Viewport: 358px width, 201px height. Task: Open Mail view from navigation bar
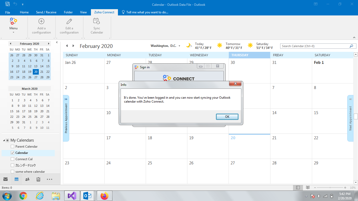tap(6, 179)
